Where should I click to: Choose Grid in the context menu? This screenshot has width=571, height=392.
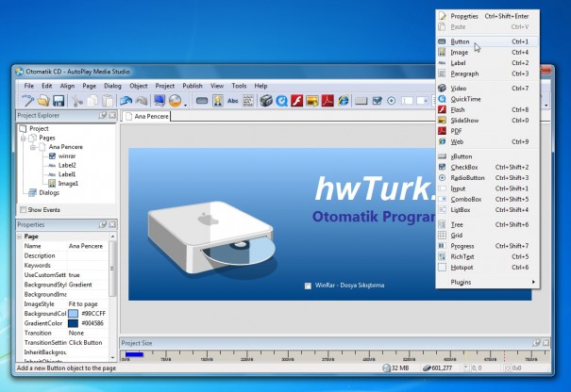[x=488, y=236]
